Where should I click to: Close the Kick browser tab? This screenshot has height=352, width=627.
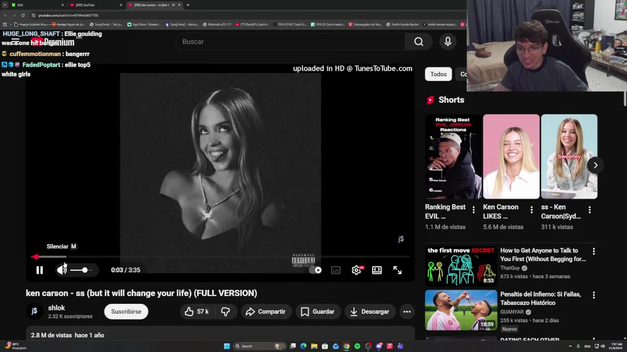(x=62, y=5)
